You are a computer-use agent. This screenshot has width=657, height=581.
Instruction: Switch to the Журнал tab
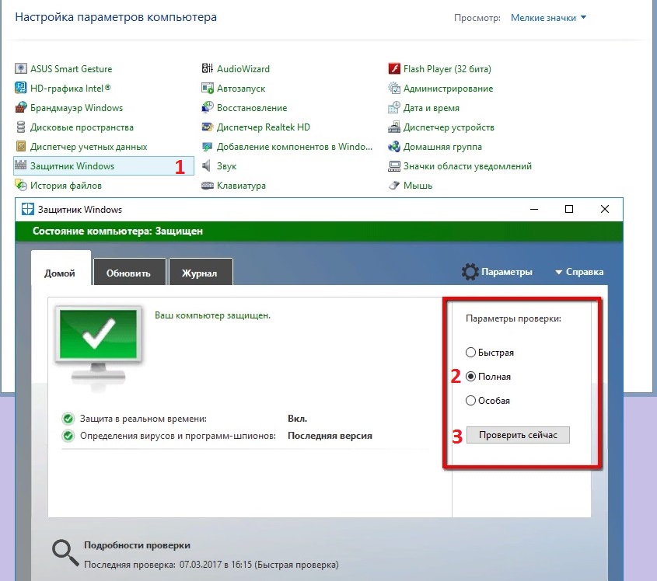pos(201,272)
